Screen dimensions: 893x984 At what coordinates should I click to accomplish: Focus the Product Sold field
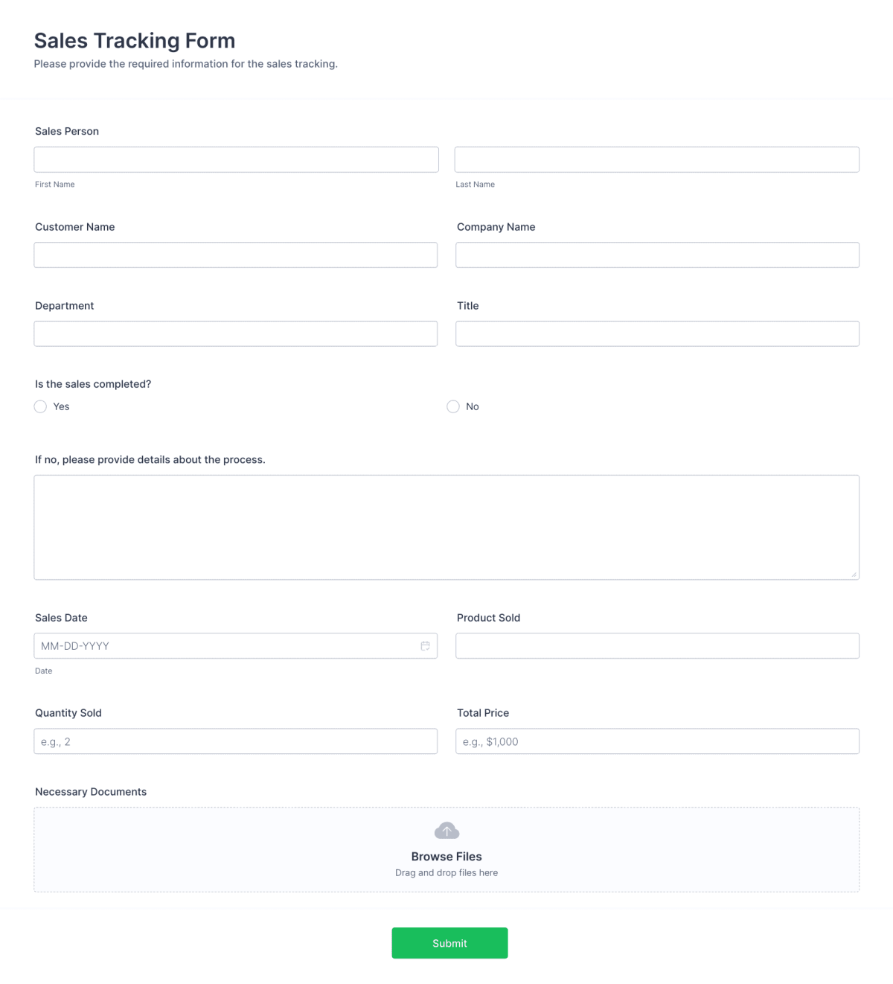pyautogui.click(x=657, y=645)
